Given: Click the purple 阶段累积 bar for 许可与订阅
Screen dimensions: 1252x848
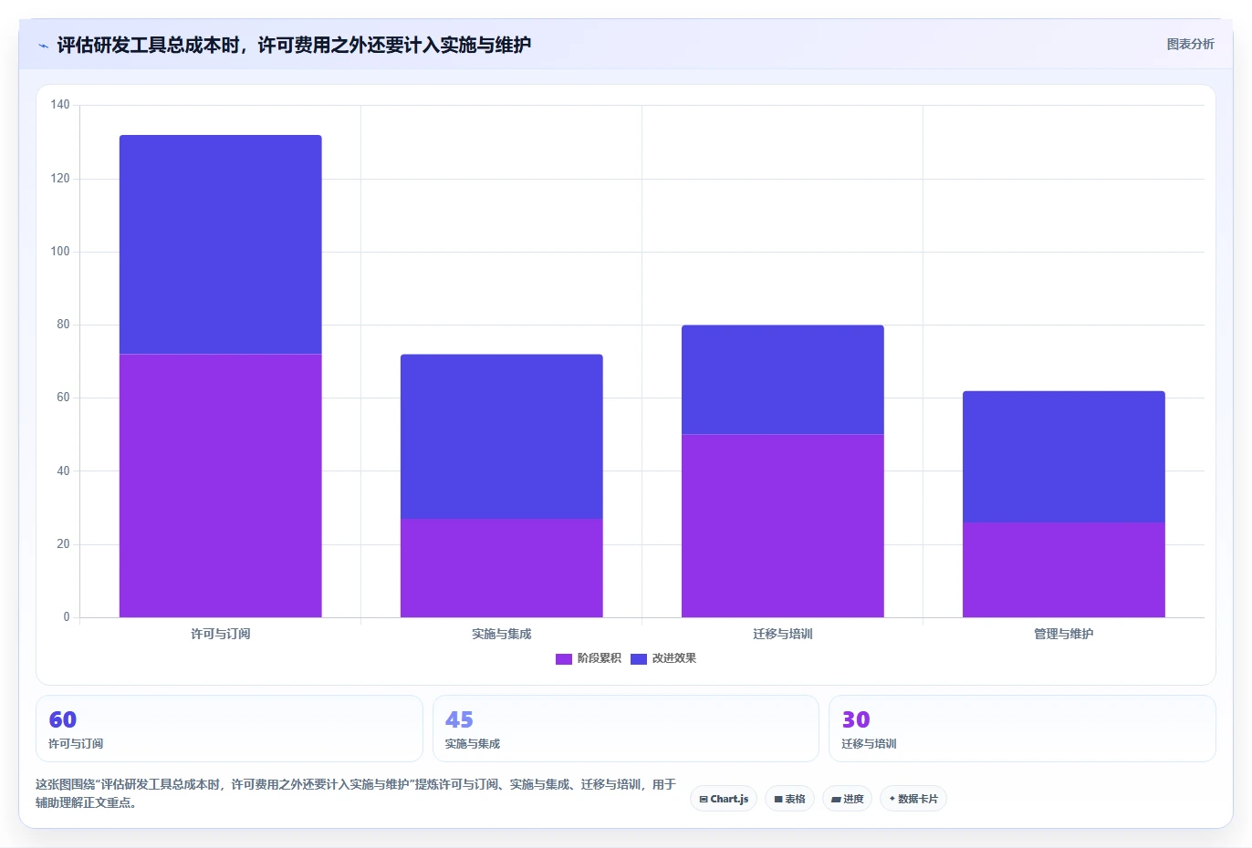Looking at the screenshot, I should (x=221, y=485).
